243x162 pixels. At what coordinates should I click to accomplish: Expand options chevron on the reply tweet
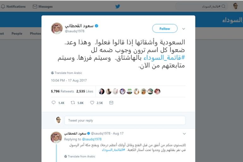click(184, 134)
